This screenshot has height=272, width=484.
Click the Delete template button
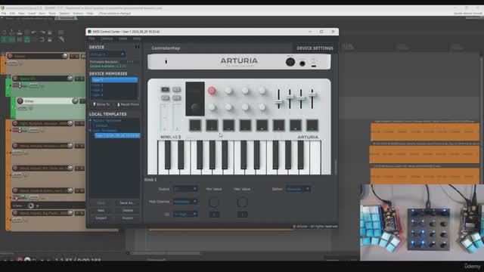(127, 211)
